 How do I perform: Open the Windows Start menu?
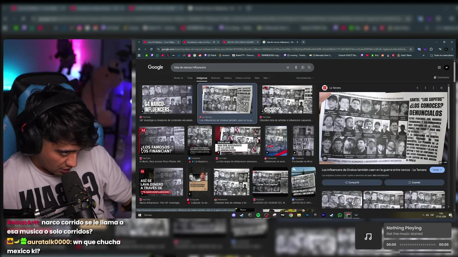tap(140, 215)
